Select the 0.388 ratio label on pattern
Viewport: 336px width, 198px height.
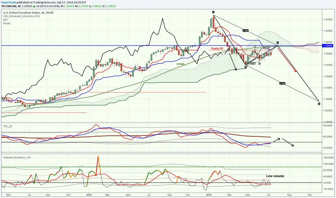click(246, 31)
